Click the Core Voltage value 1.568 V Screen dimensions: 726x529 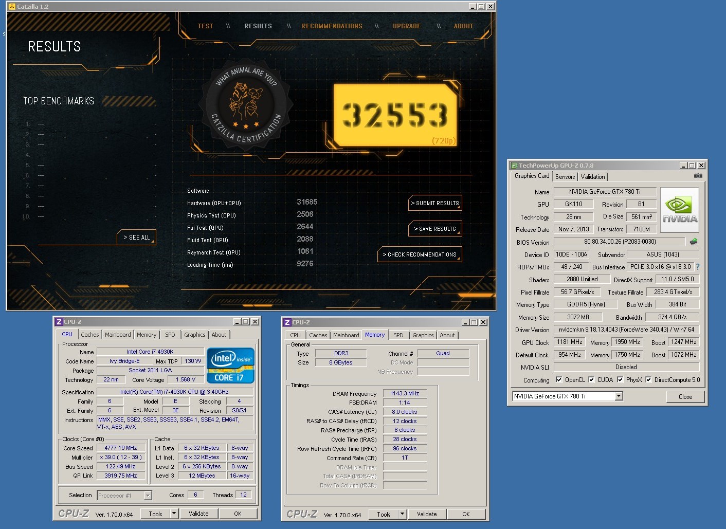(186, 380)
